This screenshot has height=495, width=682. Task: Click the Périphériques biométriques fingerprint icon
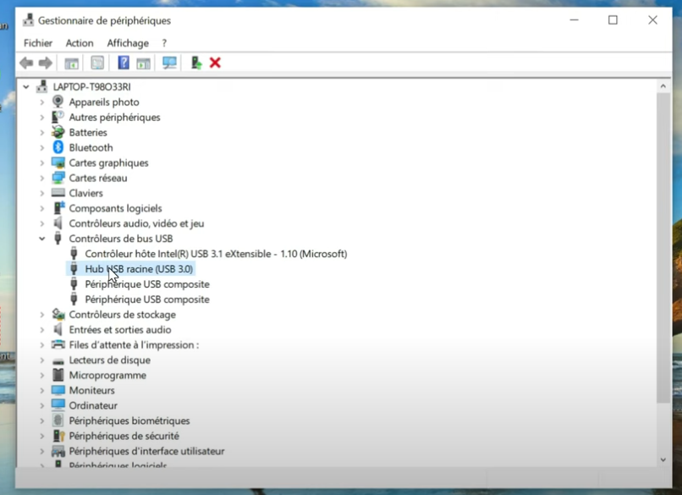click(x=58, y=421)
